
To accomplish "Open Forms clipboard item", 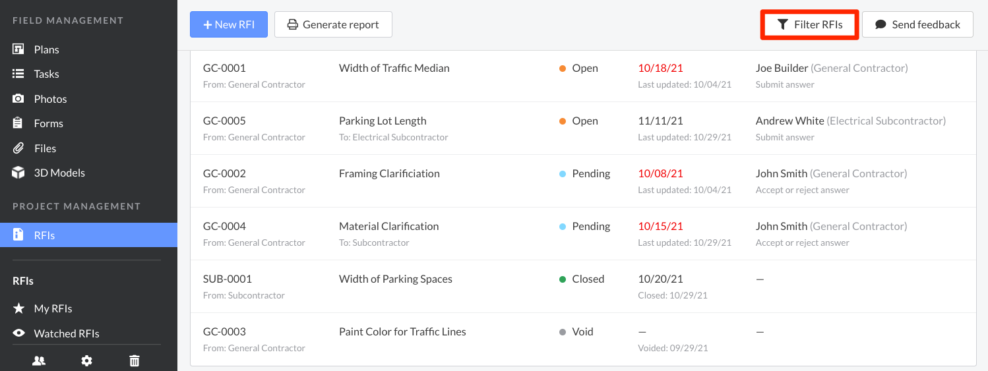I will 48,123.
